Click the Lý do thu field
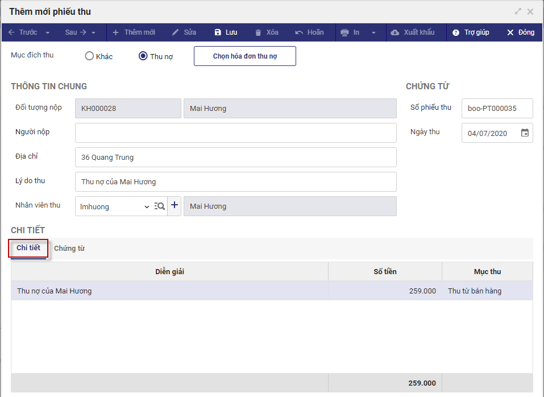 236,181
